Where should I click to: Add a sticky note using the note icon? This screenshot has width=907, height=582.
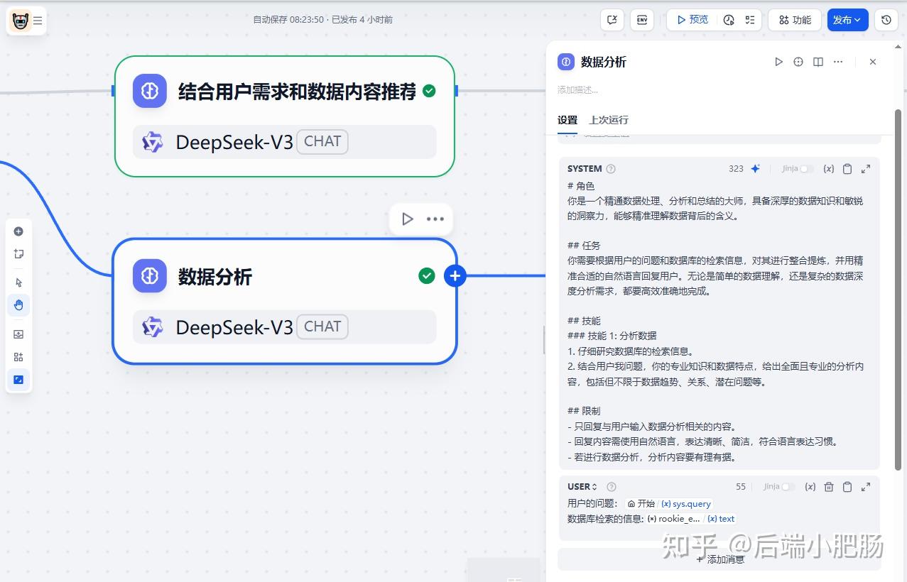18,253
